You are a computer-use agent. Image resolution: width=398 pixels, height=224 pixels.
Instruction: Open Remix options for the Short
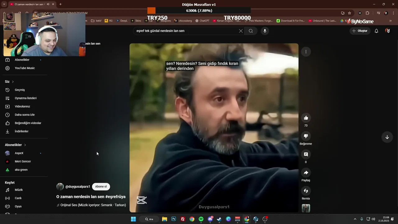(x=306, y=191)
